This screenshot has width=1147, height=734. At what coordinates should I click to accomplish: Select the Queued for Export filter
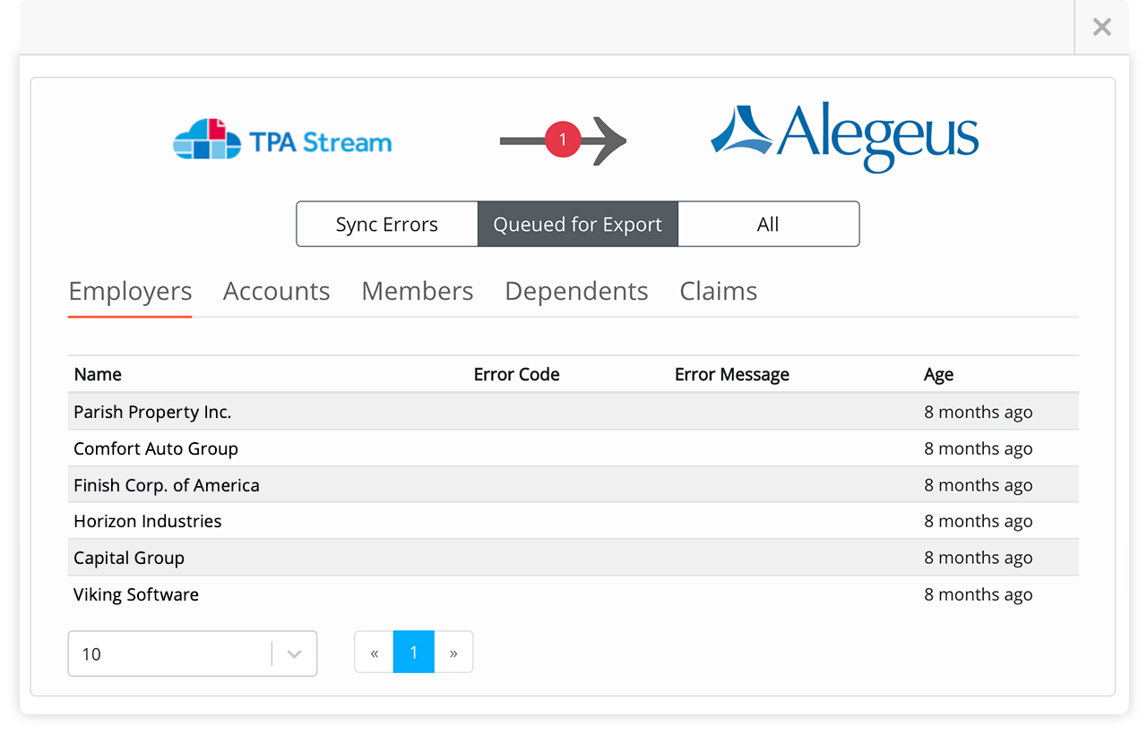click(x=578, y=224)
